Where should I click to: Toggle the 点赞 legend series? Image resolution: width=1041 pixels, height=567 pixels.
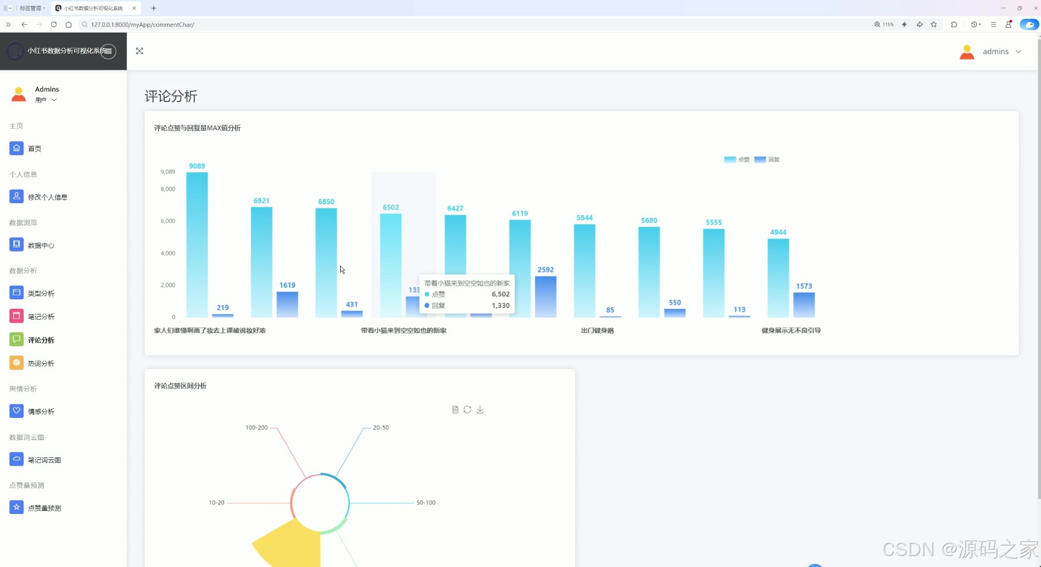(736, 160)
